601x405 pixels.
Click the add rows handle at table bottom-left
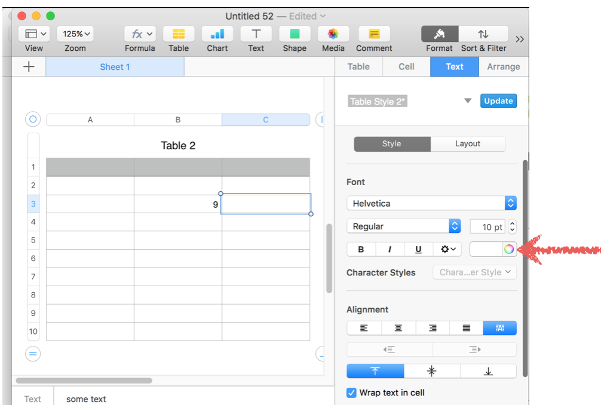(x=33, y=354)
